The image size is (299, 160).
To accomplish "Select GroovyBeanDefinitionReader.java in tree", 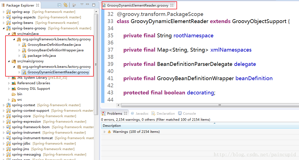I will pyautogui.click(x=54, y=45).
